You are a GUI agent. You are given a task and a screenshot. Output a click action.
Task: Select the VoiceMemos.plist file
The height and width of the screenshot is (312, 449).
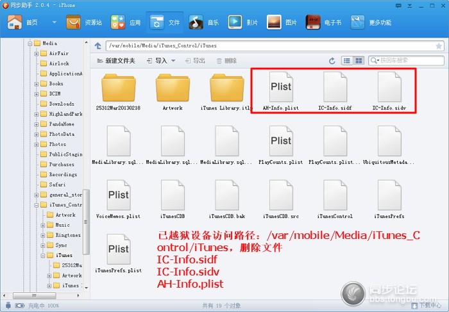point(118,199)
